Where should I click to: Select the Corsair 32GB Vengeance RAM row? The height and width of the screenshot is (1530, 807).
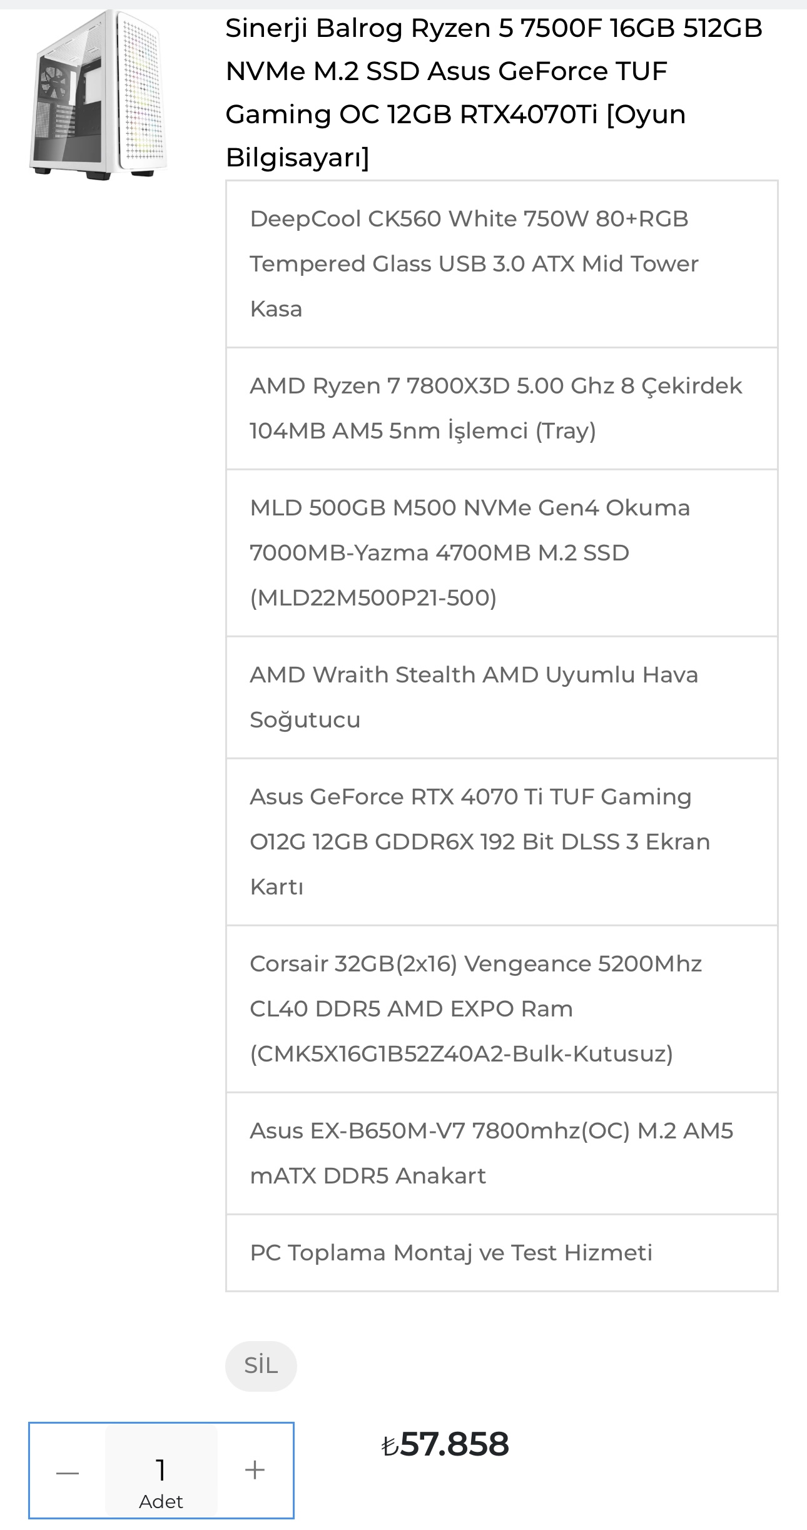[x=502, y=1009]
